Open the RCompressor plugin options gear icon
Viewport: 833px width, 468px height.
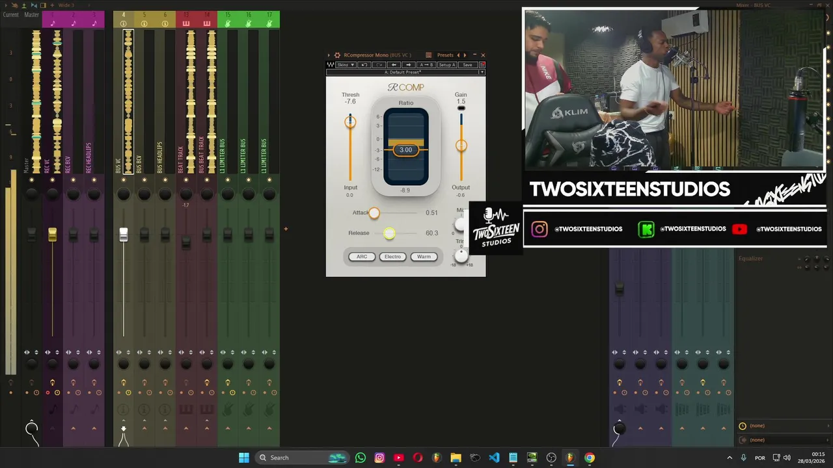tap(337, 55)
